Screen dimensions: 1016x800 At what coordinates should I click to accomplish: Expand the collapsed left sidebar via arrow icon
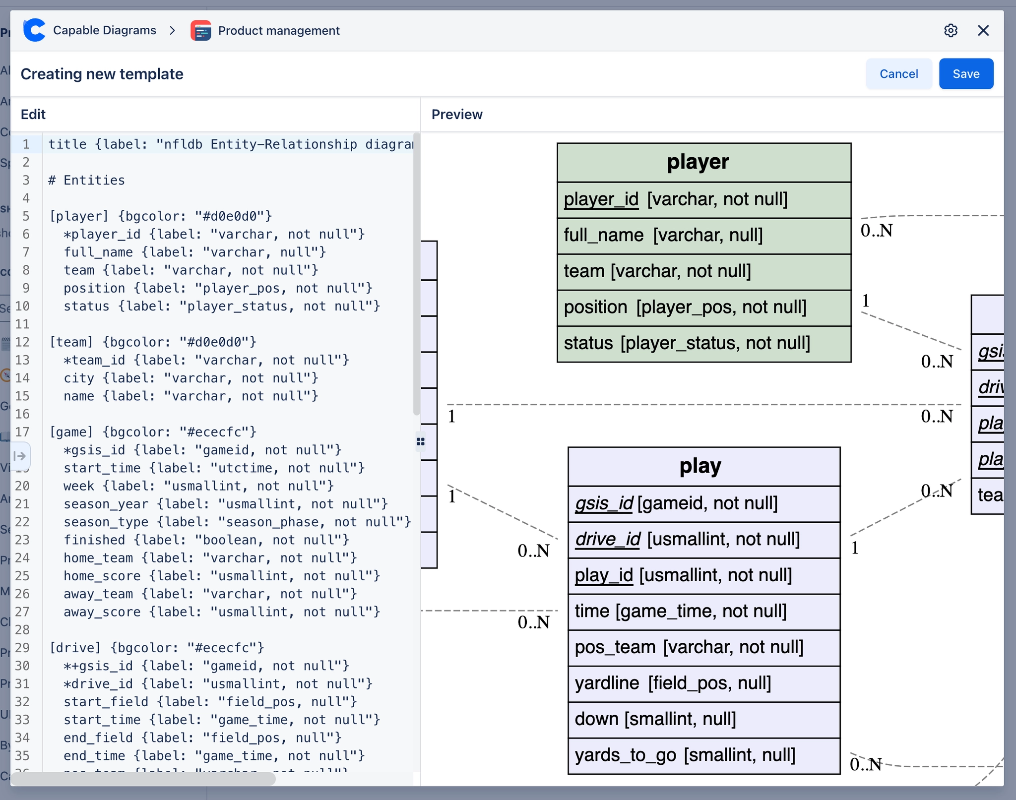(x=20, y=455)
